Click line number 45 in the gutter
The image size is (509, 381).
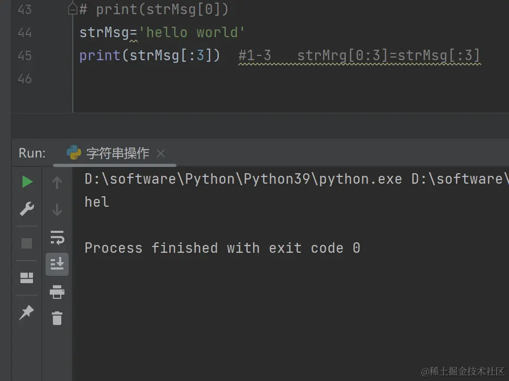point(25,55)
